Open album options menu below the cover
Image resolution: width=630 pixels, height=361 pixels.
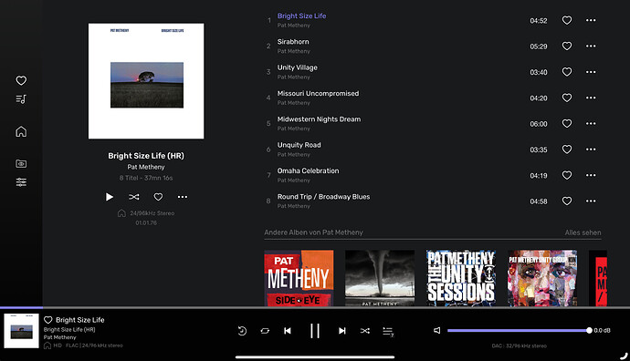pyautogui.click(x=183, y=197)
